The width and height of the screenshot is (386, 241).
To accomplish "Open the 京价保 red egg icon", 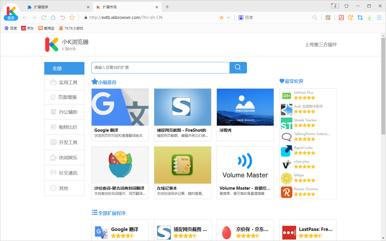I will click(227, 232).
